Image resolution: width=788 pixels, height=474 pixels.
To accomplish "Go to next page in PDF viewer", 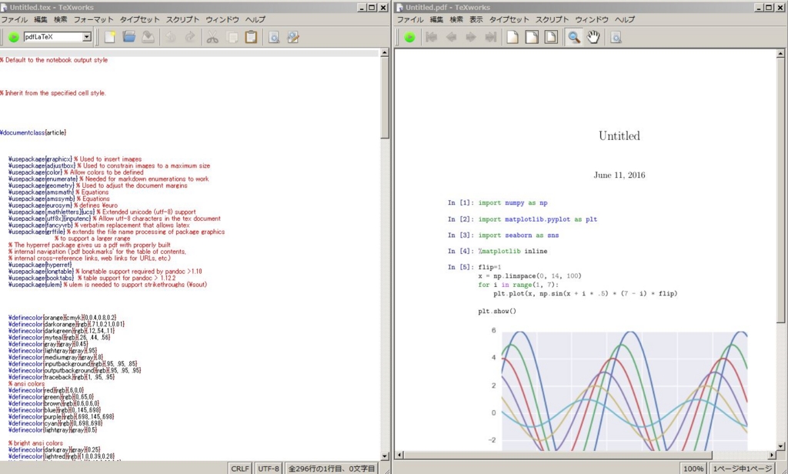I will coord(470,37).
